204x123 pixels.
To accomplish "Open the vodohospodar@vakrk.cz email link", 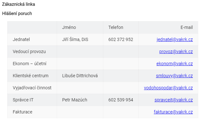I will coord(168,88).
